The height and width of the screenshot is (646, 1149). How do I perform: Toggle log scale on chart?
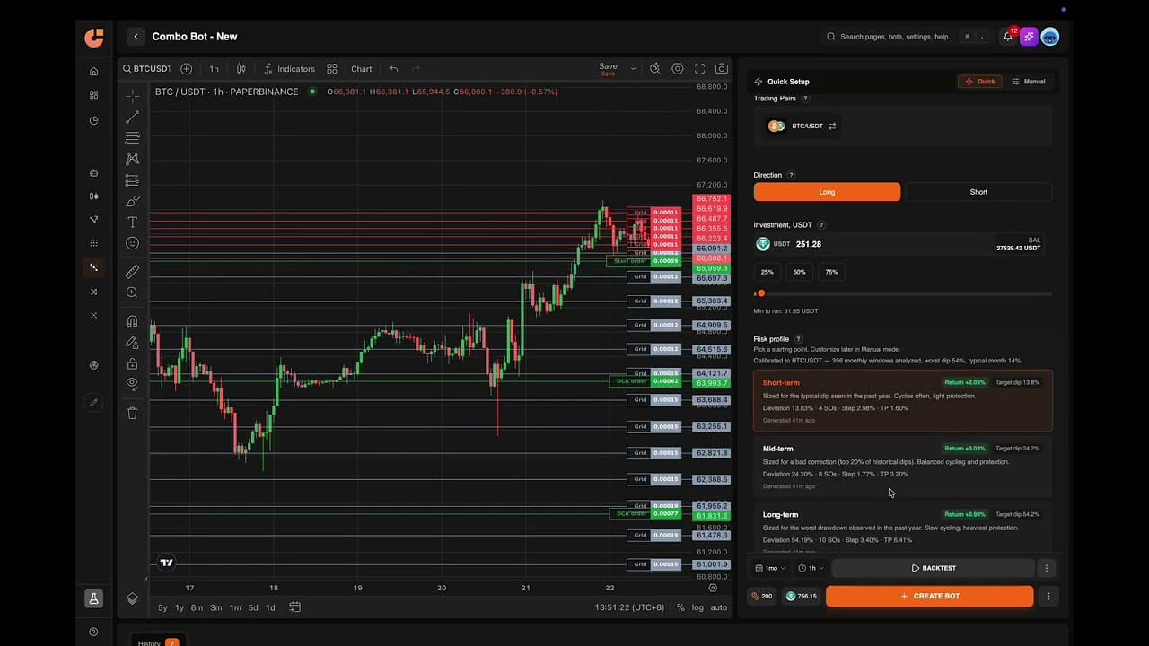click(697, 607)
